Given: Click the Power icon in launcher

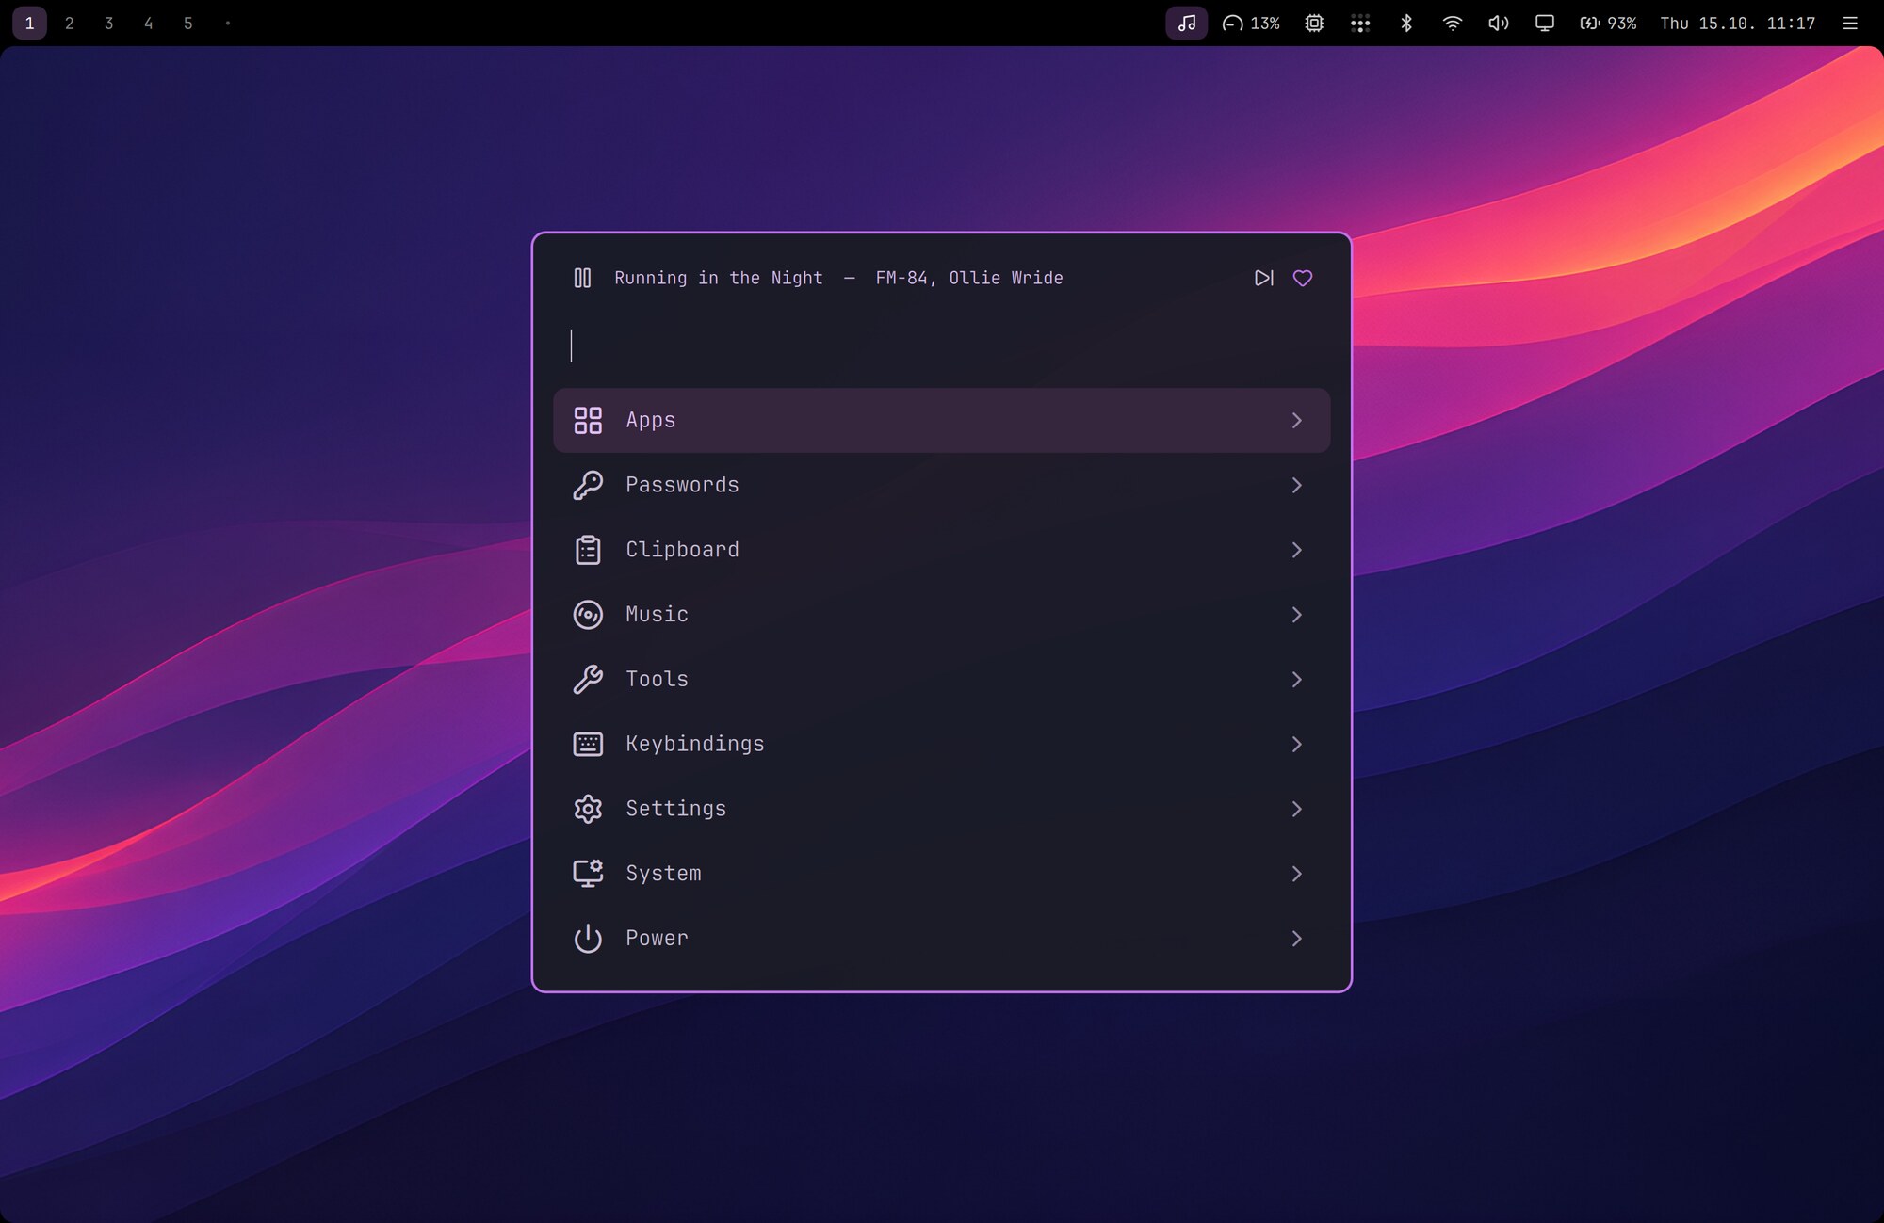Looking at the screenshot, I should point(588,939).
